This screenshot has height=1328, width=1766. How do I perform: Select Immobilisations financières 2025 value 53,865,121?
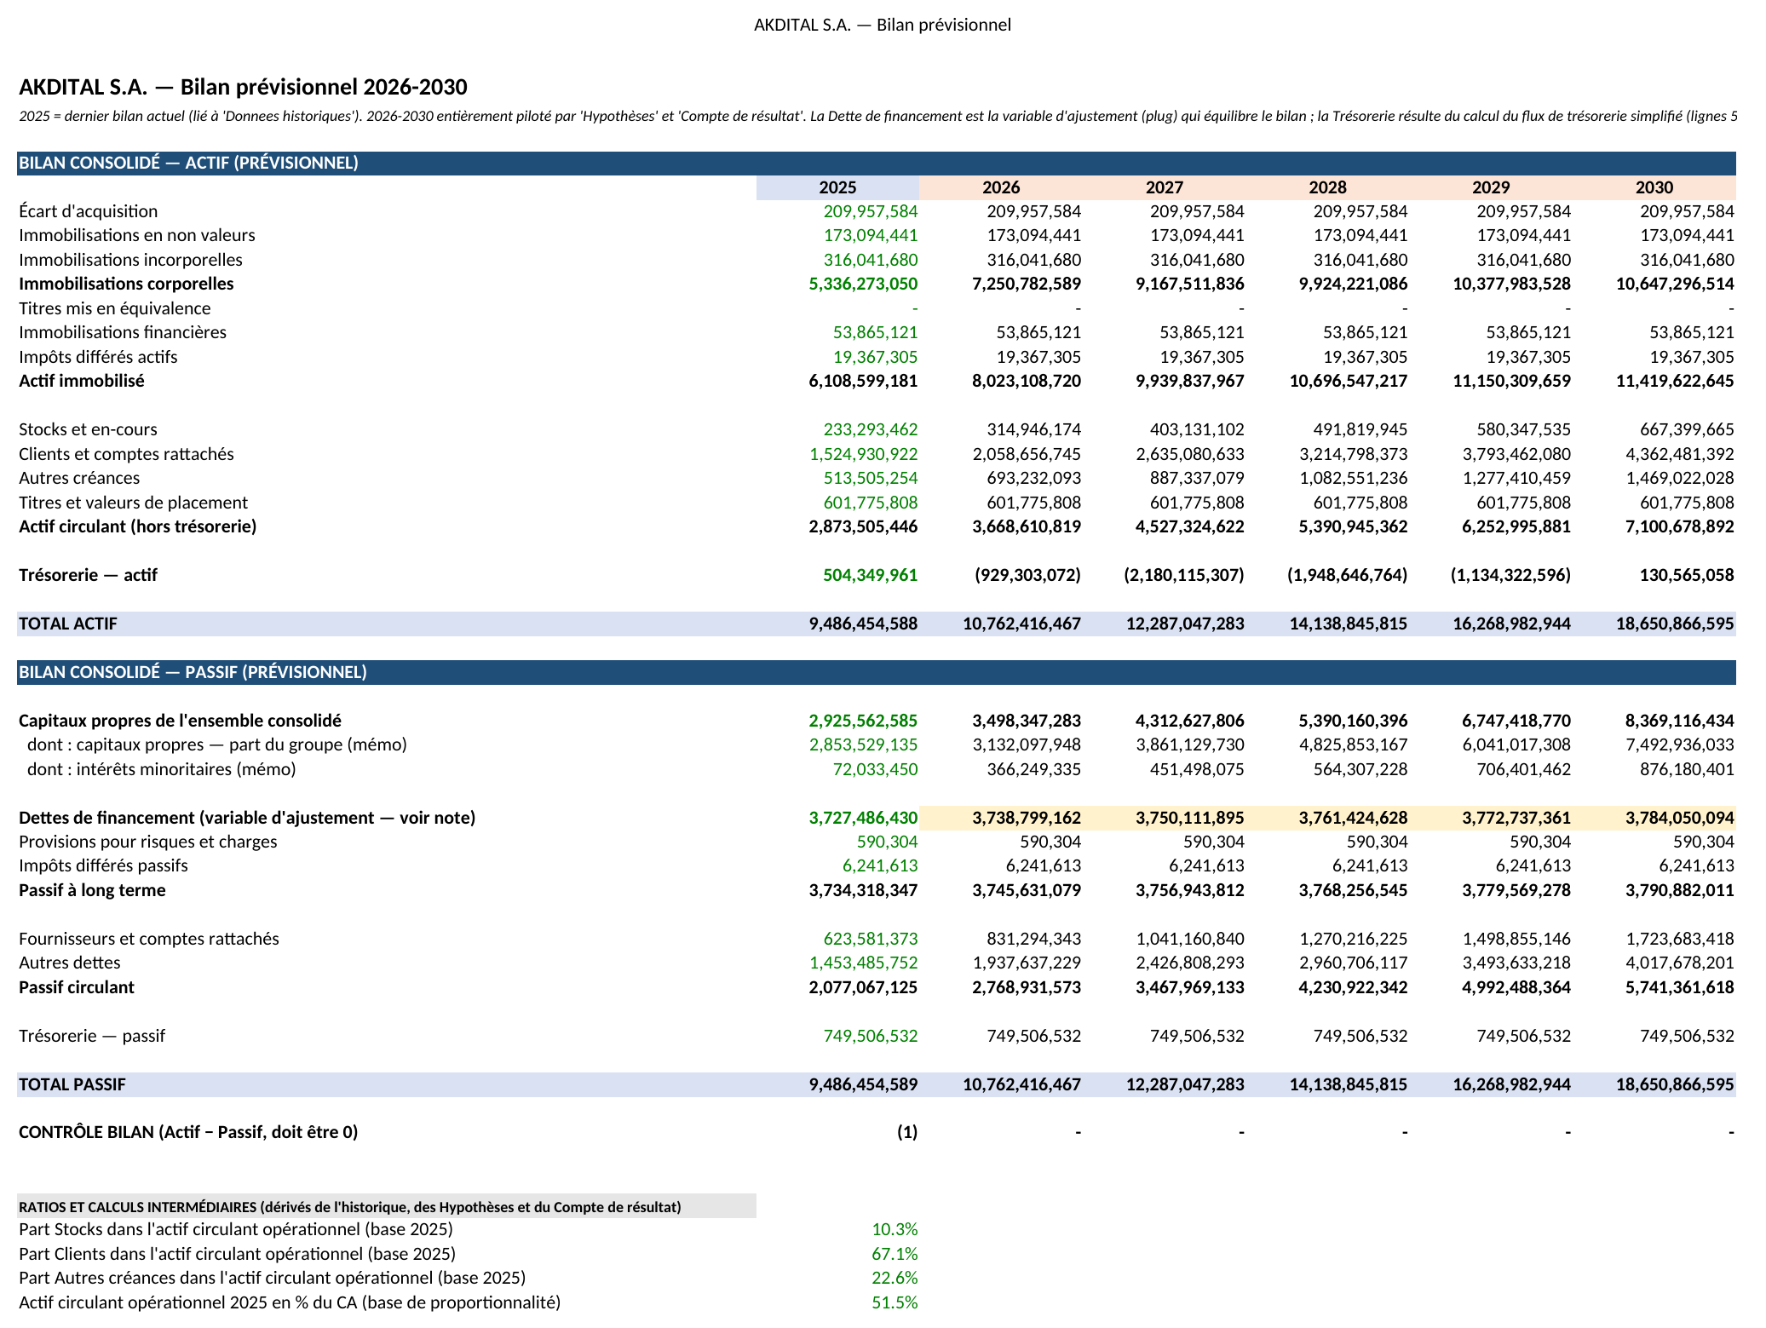[x=876, y=332]
